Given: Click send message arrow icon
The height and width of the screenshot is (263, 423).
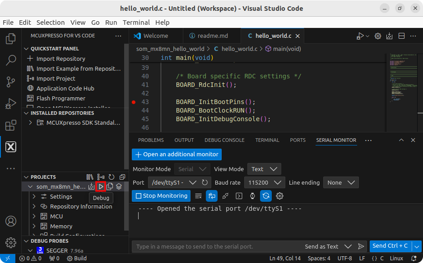Looking at the screenshot, I should click(361, 246).
